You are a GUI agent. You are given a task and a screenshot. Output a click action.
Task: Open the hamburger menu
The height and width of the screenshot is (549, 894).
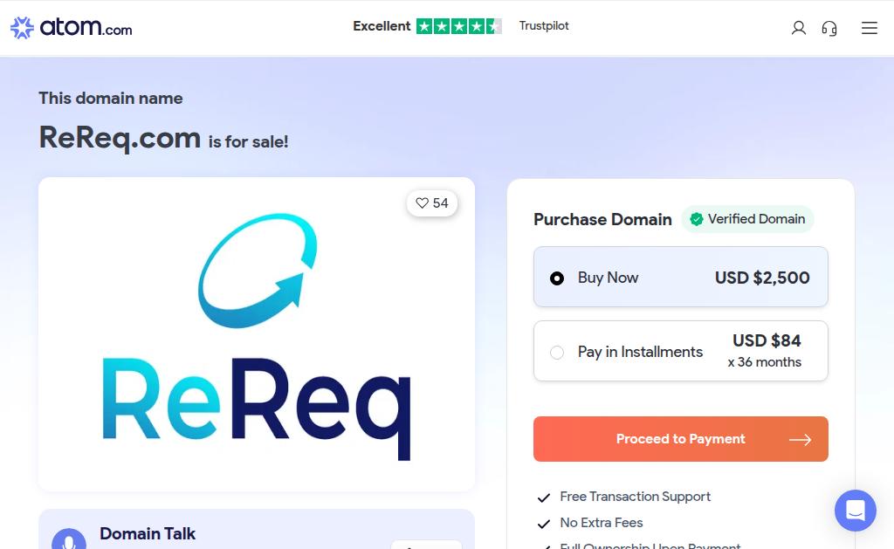click(x=869, y=27)
